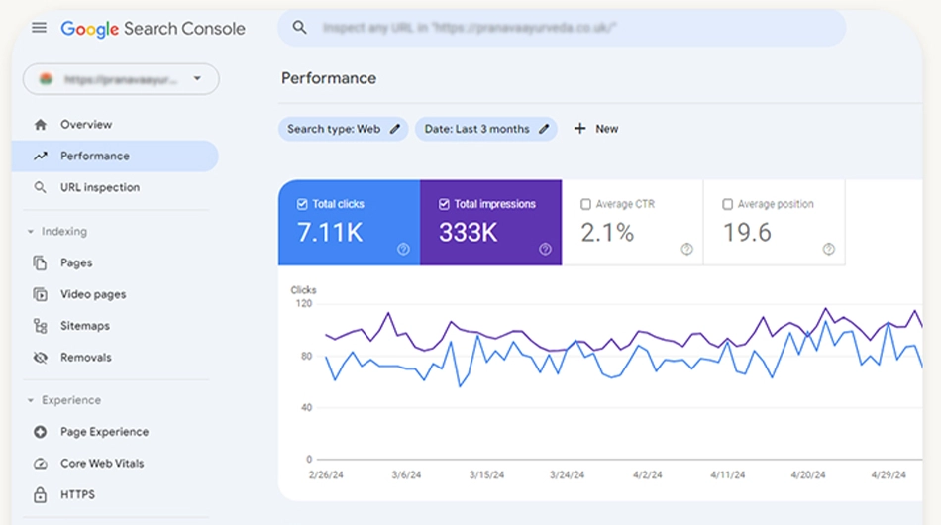This screenshot has height=525, width=941.
Task: Edit the Search type: Web filter
Action: pyautogui.click(x=344, y=129)
